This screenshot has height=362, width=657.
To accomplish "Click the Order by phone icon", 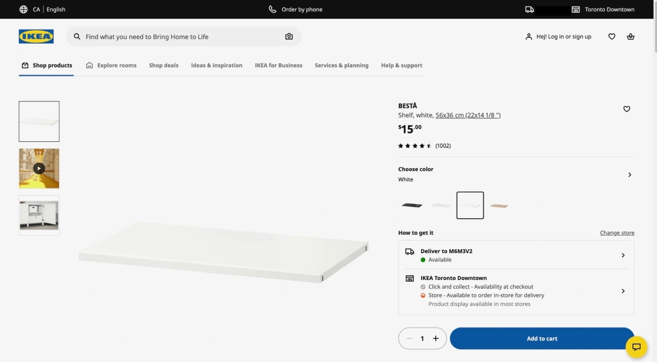I will pos(272,10).
